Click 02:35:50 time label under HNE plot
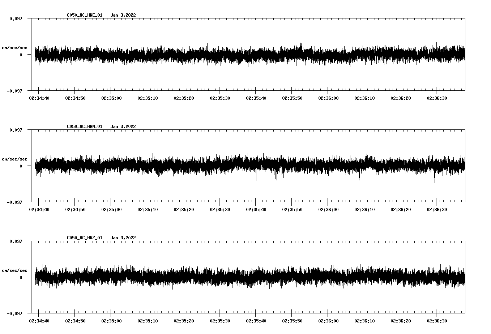Screen dimensions: 491x334 pos(292,98)
